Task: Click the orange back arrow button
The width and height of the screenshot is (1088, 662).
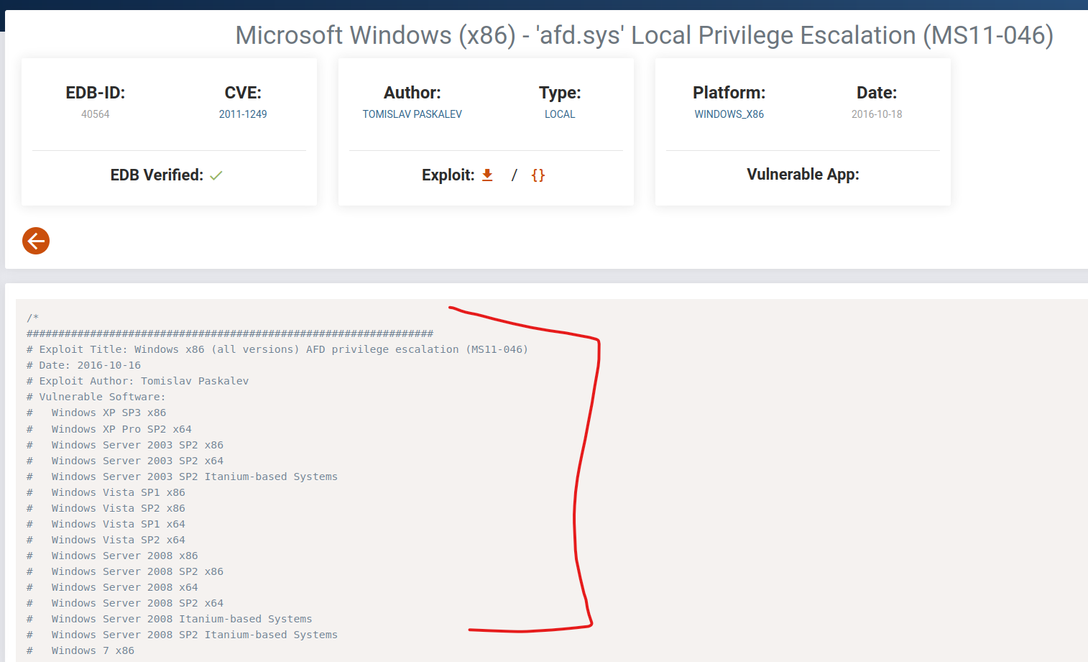Action: tap(36, 241)
